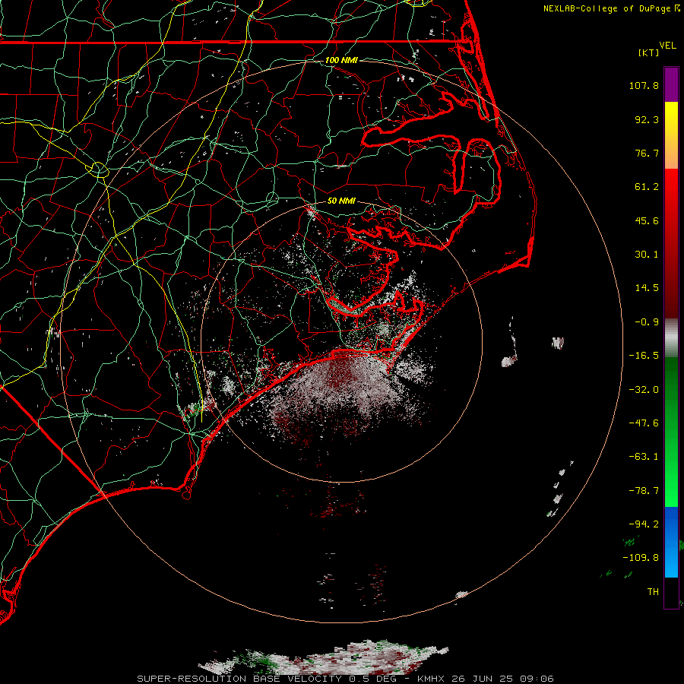
Task: Click the 61.2 value on velocity scale
Action: (x=647, y=187)
